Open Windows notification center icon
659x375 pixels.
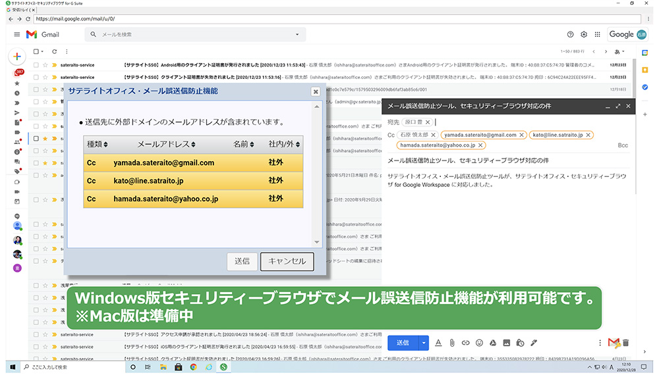[x=643, y=367]
